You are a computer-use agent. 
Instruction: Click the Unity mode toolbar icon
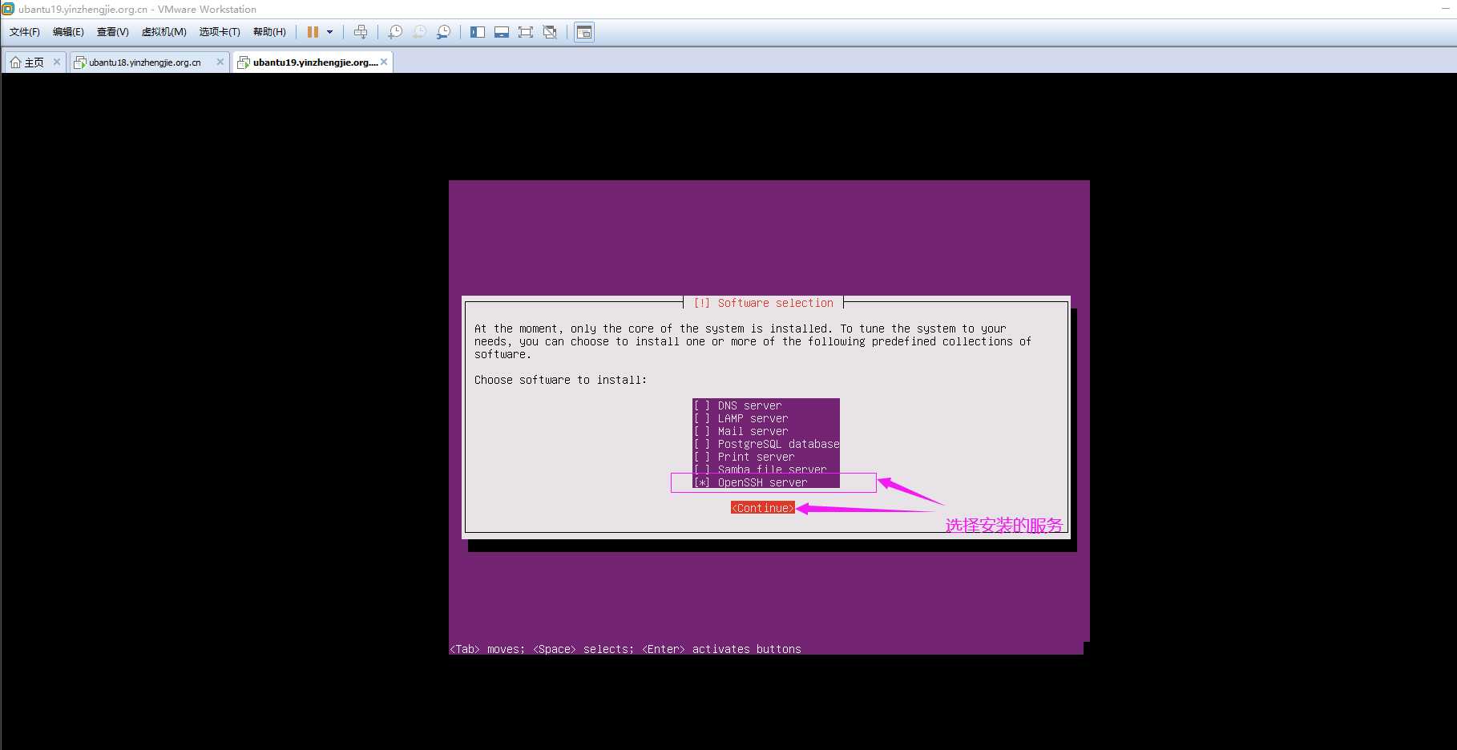pos(550,32)
